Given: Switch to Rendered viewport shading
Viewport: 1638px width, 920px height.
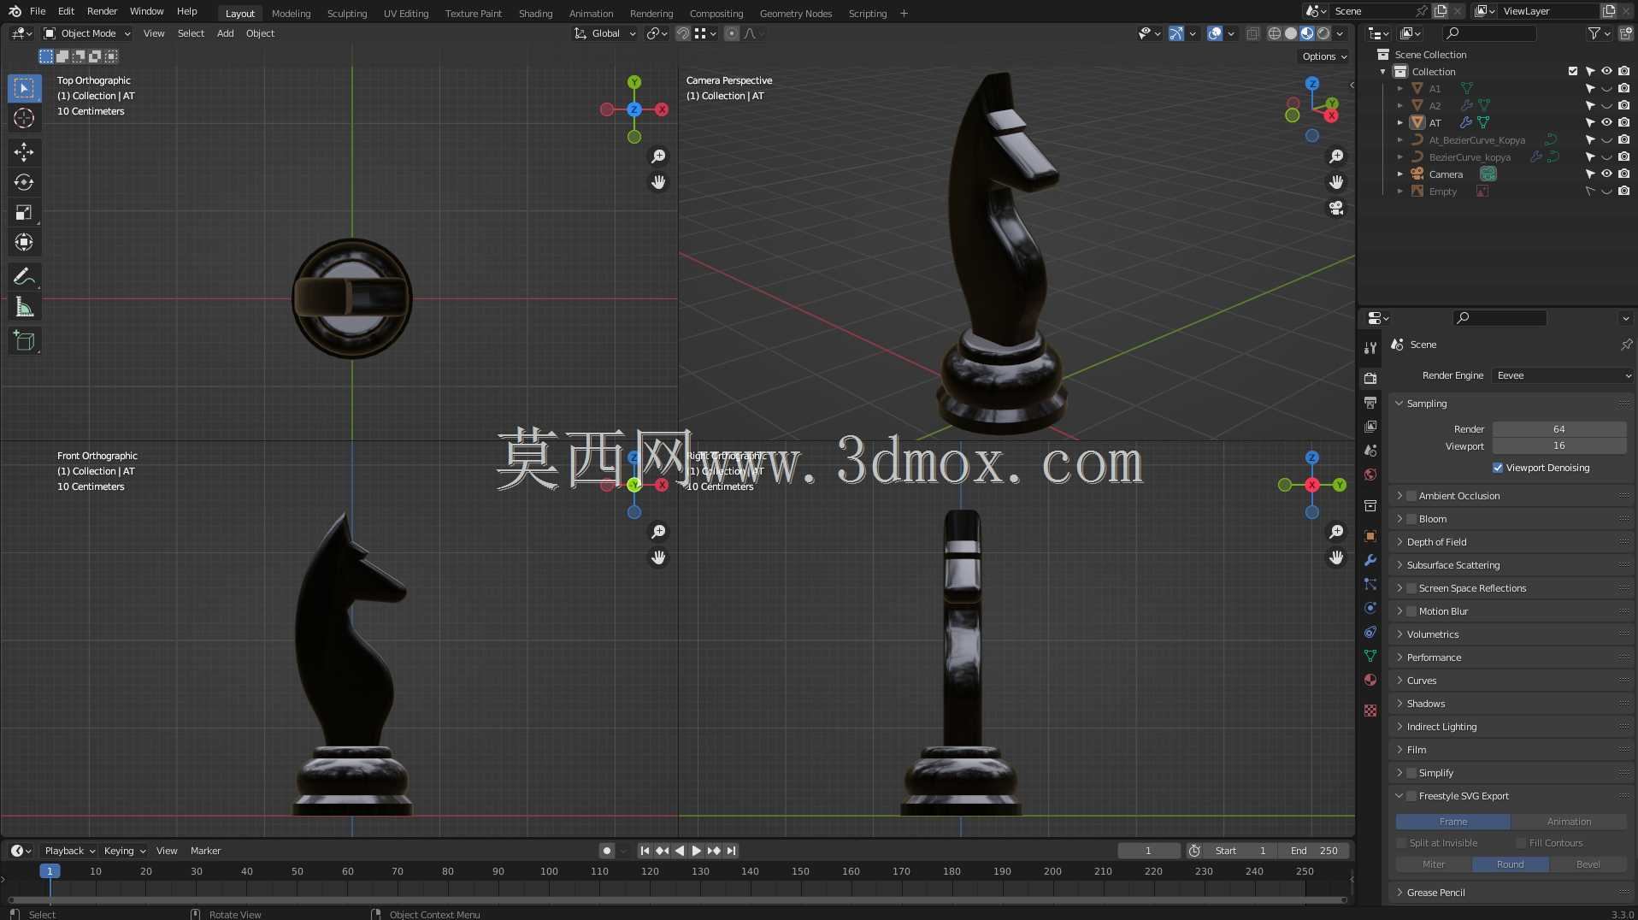Looking at the screenshot, I should tap(1323, 33).
